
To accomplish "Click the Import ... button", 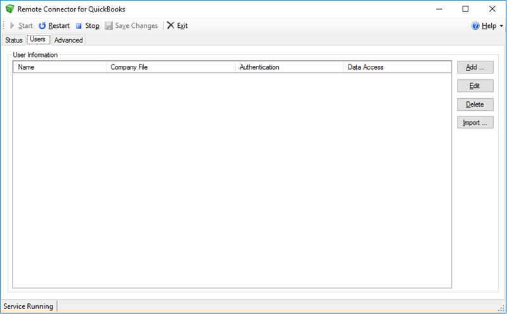I will [x=475, y=122].
